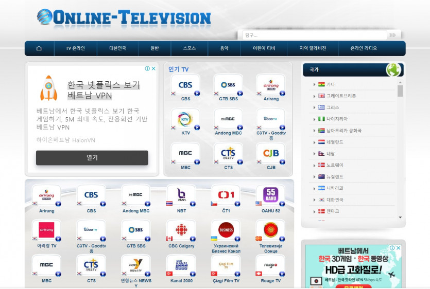
Task: Open the TV 온라인 menu
Action: click(75, 48)
